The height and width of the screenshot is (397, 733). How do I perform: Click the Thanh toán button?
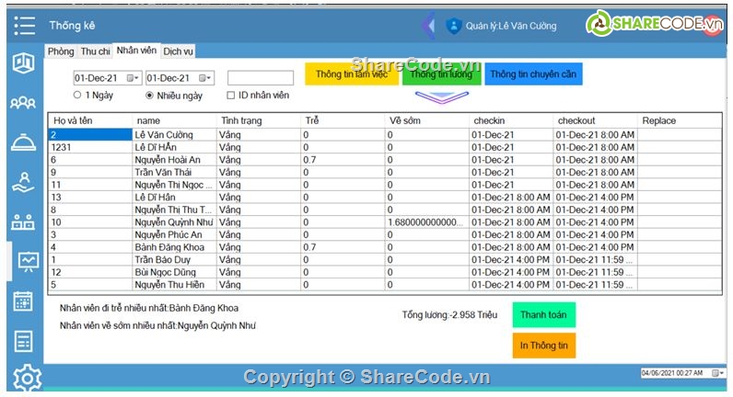coord(543,315)
